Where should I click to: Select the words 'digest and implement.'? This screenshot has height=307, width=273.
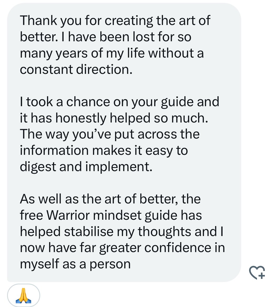86,167
